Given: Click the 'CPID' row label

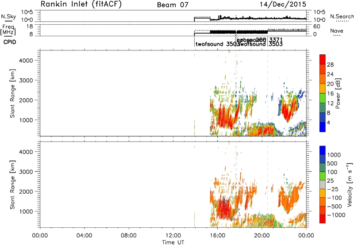Looking at the screenshot, I should tap(10, 42).
